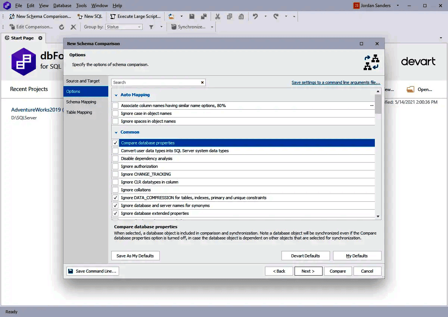Select Execute Large Script
448x317 pixels.
pyautogui.click(x=135, y=16)
